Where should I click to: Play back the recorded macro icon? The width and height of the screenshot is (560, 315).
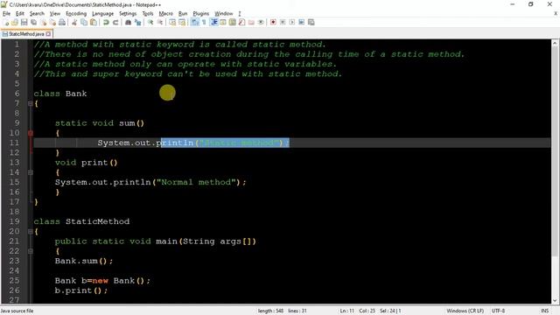292,22
